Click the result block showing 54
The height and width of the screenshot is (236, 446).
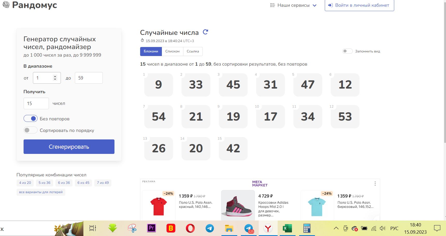(159, 117)
